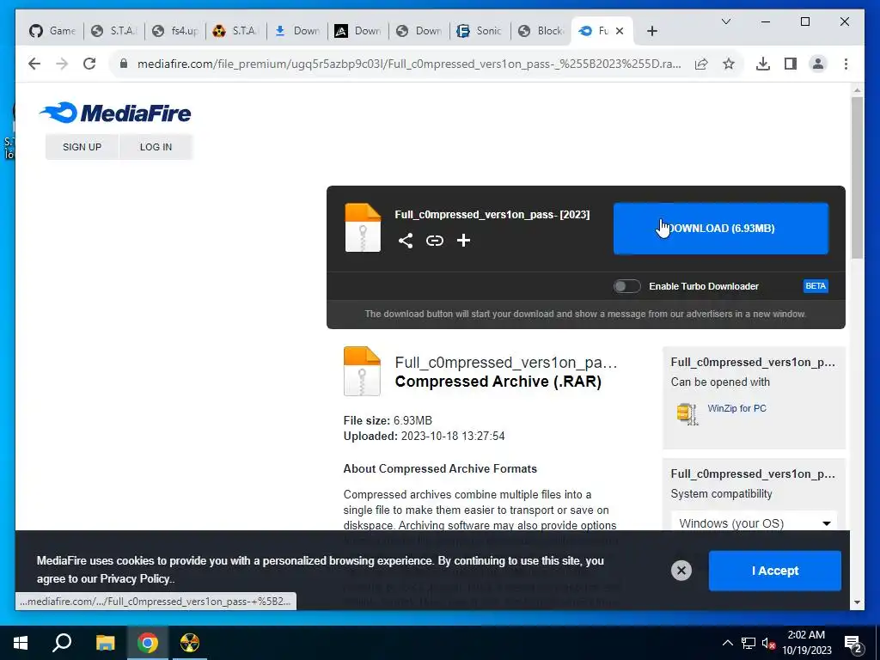Click the scrollbar down arrow
This screenshot has width=880, height=660.
tap(857, 602)
